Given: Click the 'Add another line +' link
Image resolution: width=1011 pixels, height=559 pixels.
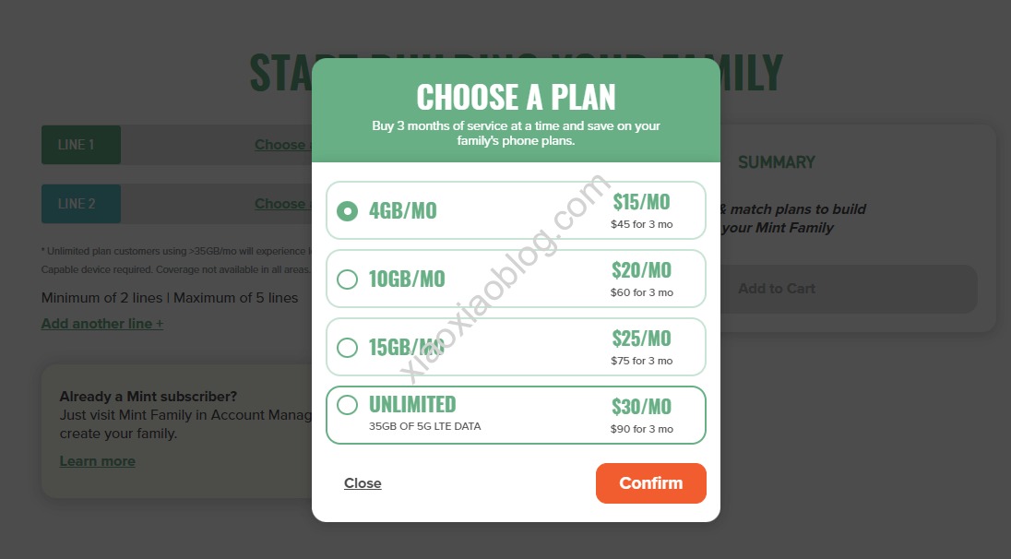Looking at the screenshot, I should click(102, 324).
